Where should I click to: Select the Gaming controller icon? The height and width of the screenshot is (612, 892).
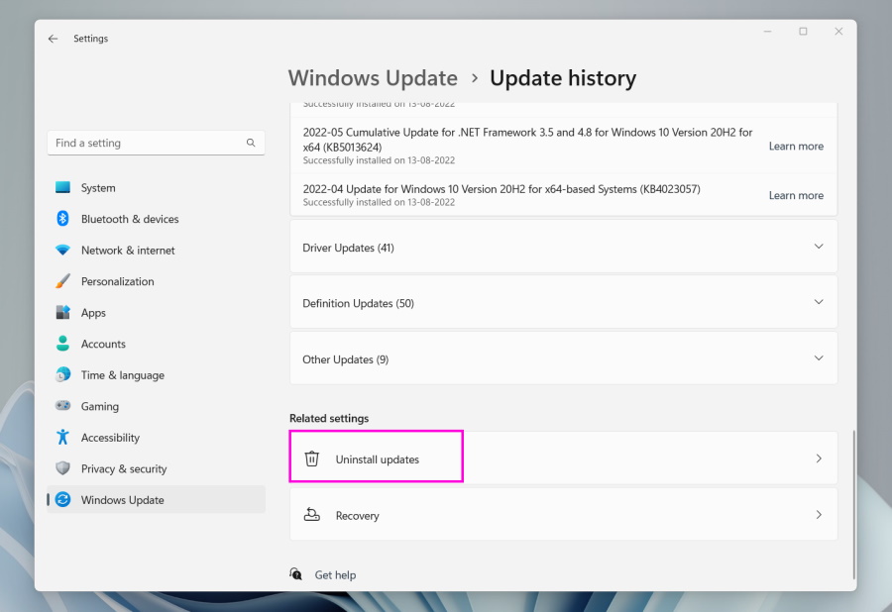pos(62,406)
